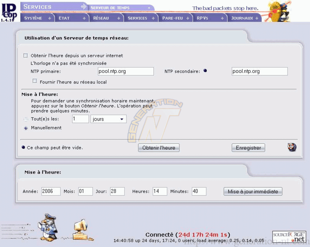Click the Obtenir l'heure button
Image resolution: width=310 pixels, height=247 pixels.
coord(159,148)
